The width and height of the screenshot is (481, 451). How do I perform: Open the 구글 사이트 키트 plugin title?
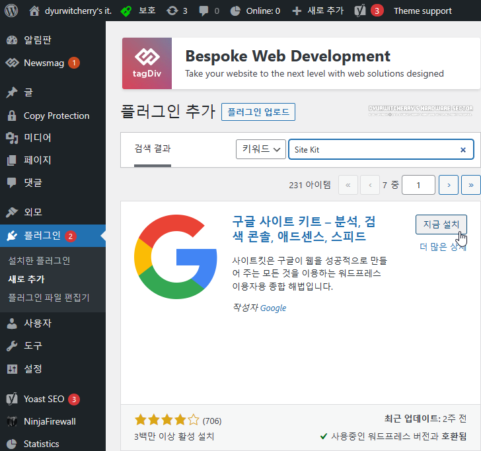pyautogui.click(x=304, y=228)
